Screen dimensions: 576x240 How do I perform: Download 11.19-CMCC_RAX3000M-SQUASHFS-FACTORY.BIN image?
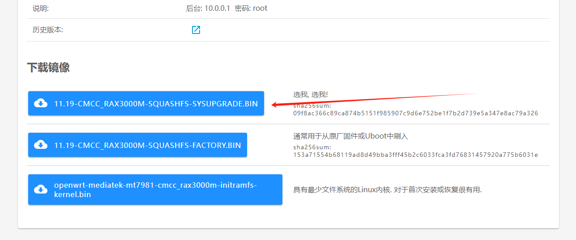[x=137, y=145]
